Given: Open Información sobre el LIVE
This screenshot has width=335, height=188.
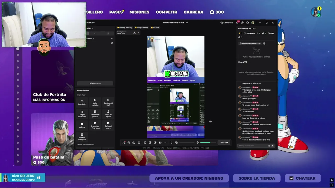Looking at the screenshot, I should [x=174, y=23].
